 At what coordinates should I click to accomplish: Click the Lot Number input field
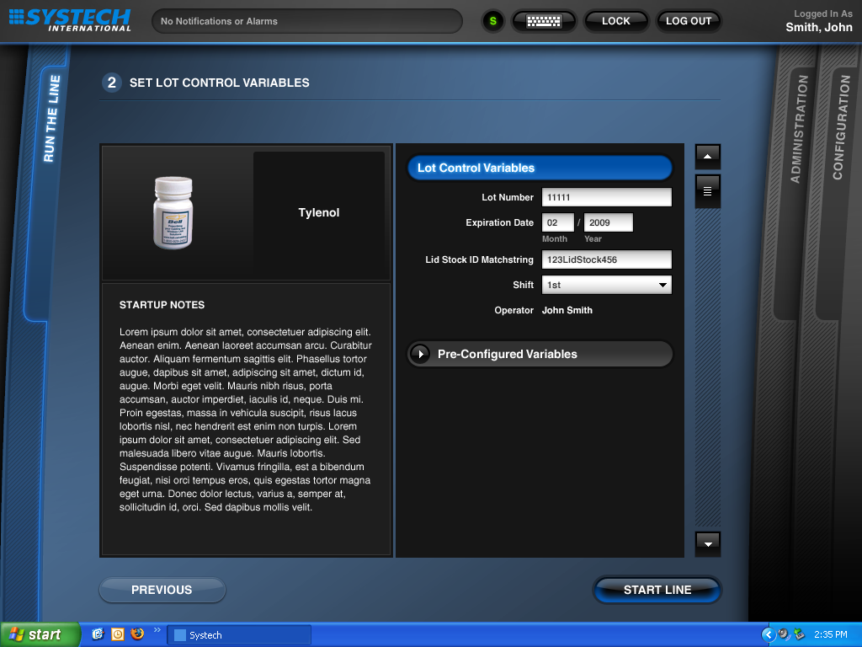(x=606, y=197)
